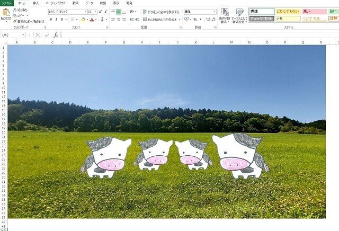Toggle Italic formatting
This screenshot has width=339, height=231.
tap(56, 20)
